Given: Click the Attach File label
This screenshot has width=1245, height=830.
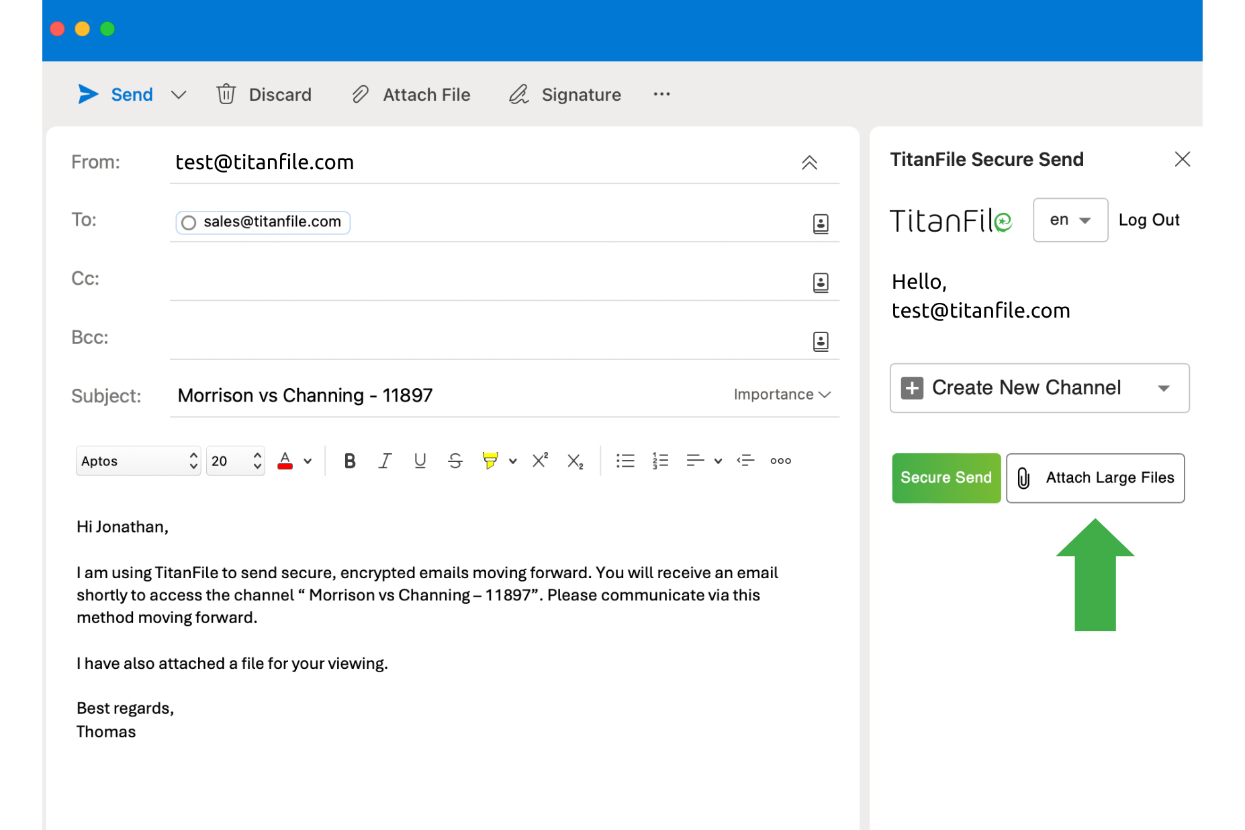Looking at the screenshot, I should tap(426, 95).
